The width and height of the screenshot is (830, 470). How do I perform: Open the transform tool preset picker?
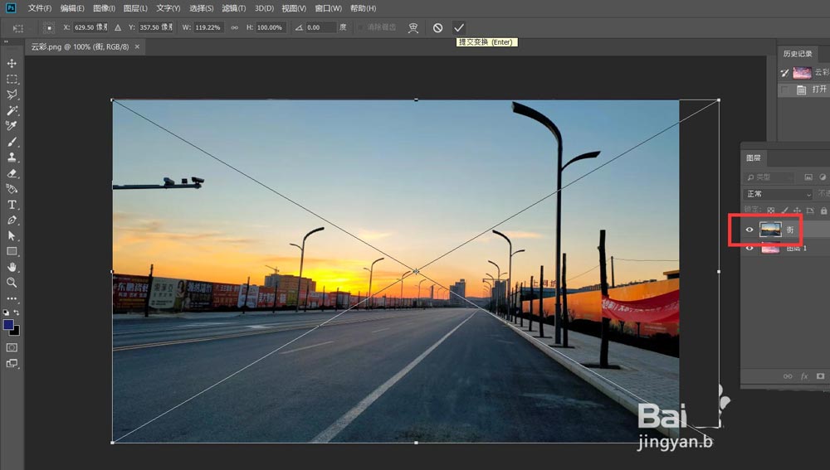[18, 27]
